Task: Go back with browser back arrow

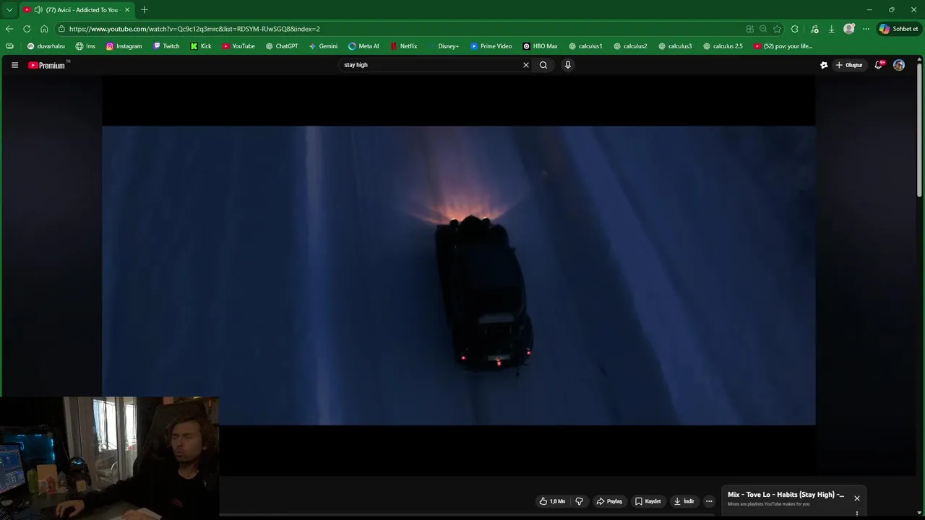Action: 9,29
